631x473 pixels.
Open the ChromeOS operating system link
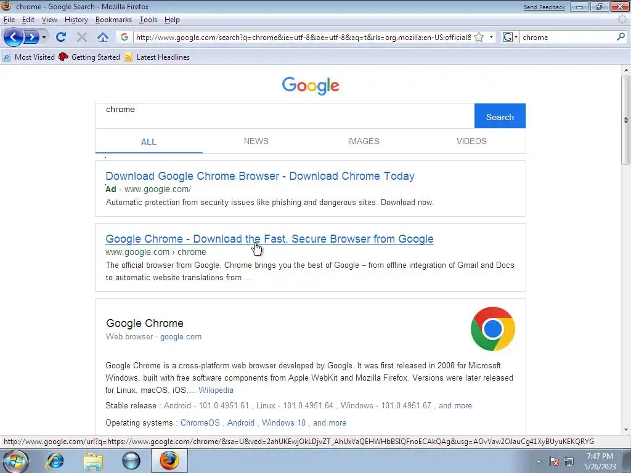coord(200,422)
